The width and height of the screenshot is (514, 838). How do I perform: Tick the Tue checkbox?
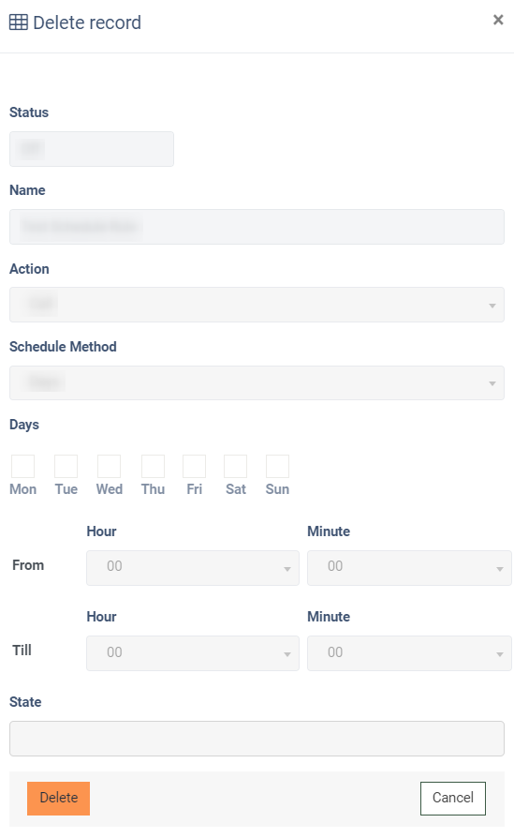pyautogui.click(x=66, y=466)
